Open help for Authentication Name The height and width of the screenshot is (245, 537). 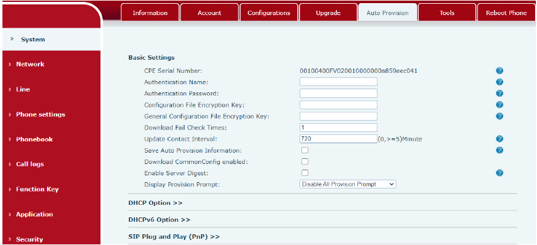point(499,82)
